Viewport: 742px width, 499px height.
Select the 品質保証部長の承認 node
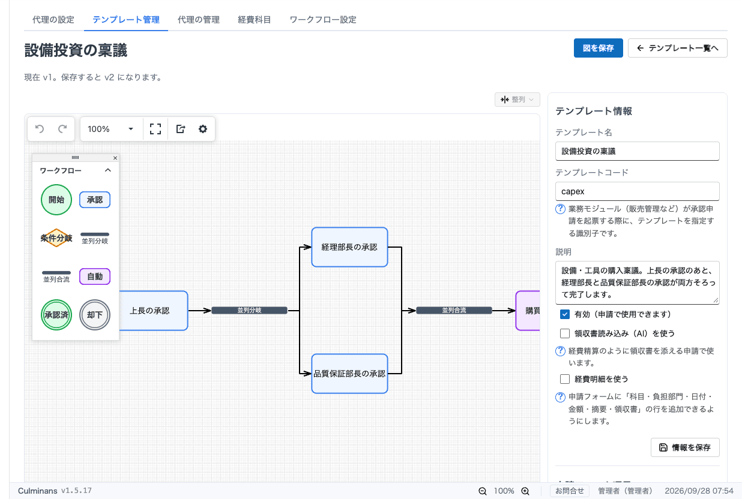click(x=349, y=374)
